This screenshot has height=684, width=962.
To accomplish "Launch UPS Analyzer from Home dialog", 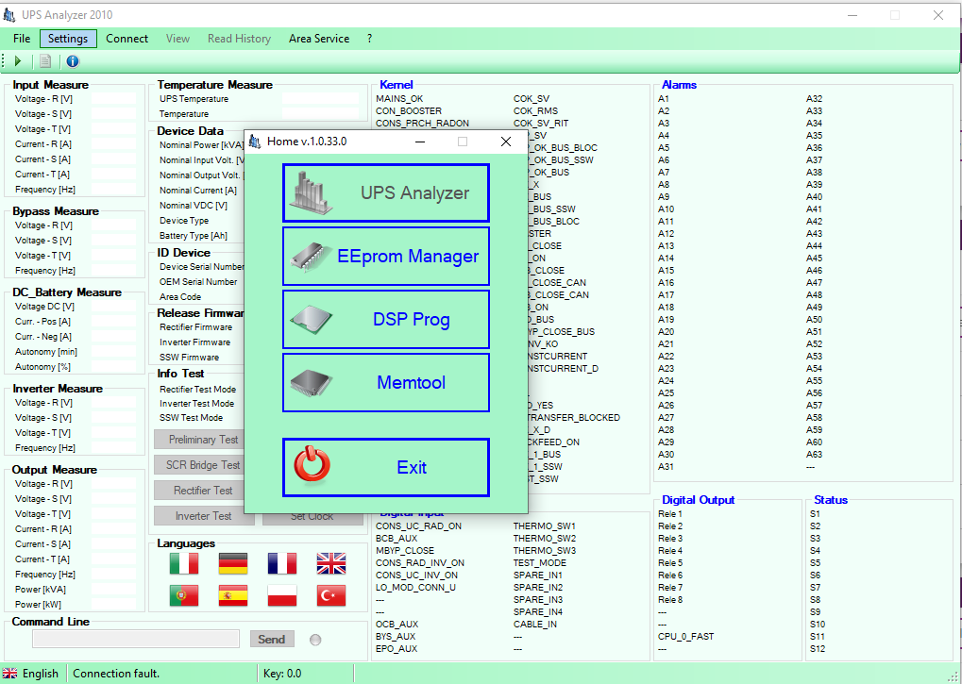I will (x=385, y=192).
